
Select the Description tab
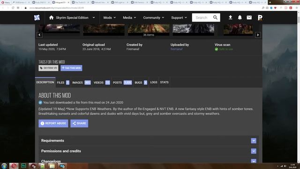tap(45, 83)
